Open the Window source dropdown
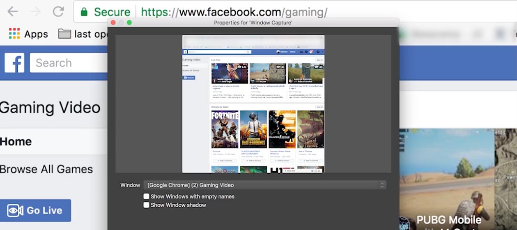The image size is (517, 230). click(265, 185)
